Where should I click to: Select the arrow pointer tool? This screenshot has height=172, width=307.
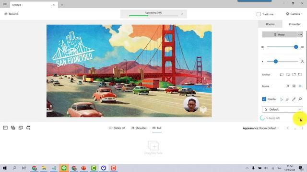tap(282, 99)
